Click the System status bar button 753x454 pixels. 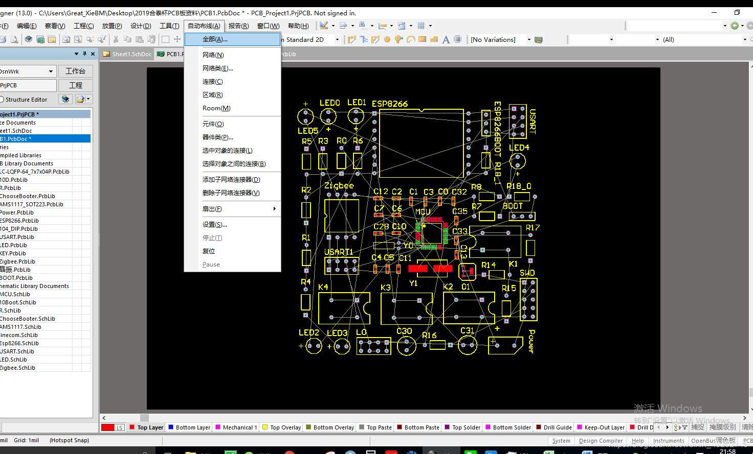561,441
